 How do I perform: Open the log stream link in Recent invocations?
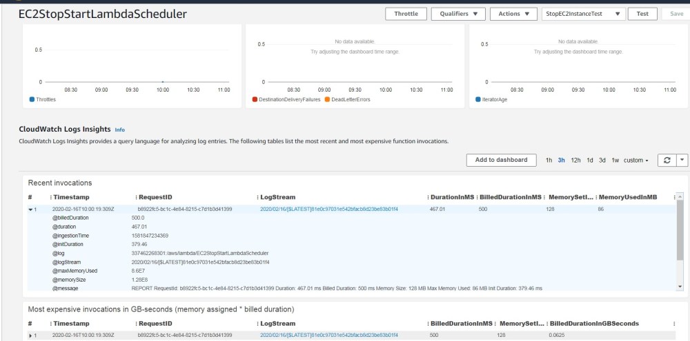pyautogui.click(x=328, y=209)
